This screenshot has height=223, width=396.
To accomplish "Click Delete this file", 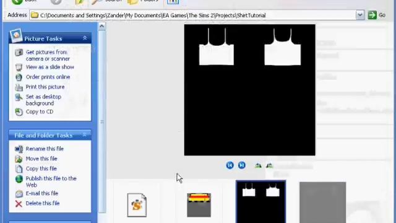I will pyautogui.click(x=43, y=203).
